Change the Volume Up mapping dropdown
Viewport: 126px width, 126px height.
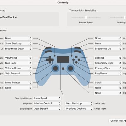click(x=18, y=58)
